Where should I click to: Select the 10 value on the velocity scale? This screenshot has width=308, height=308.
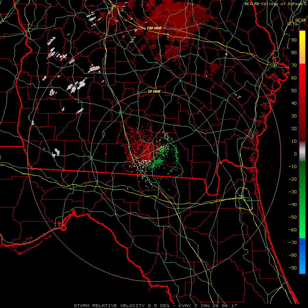(294, 141)
